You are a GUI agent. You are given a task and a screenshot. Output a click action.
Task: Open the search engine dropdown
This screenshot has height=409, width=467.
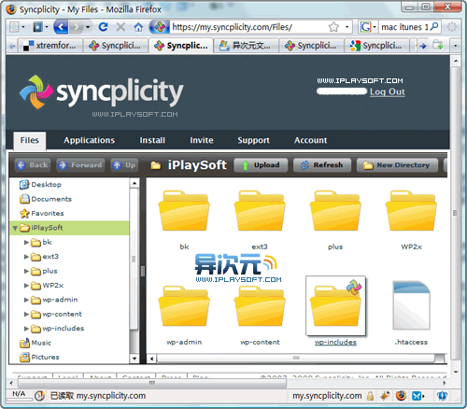375,27
